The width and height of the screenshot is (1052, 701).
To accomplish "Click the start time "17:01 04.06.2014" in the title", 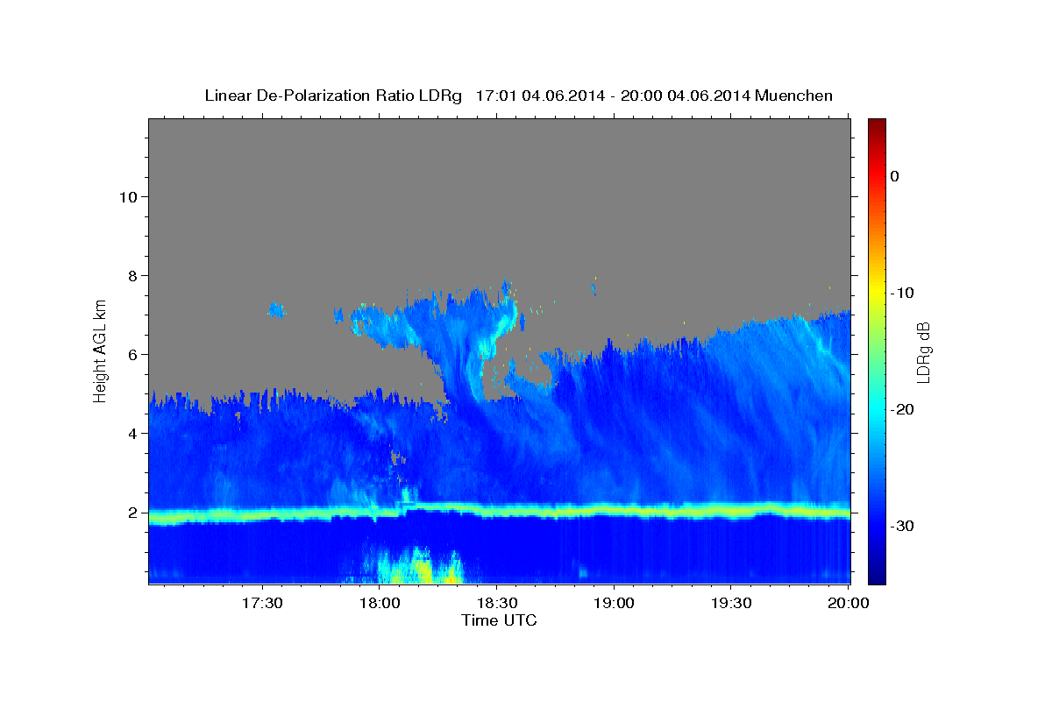I will 540,96.
